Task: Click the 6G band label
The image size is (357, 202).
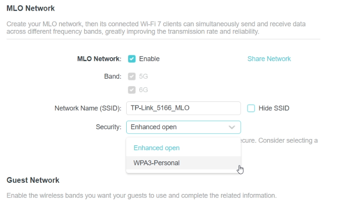Action: [x=144, y=90]
